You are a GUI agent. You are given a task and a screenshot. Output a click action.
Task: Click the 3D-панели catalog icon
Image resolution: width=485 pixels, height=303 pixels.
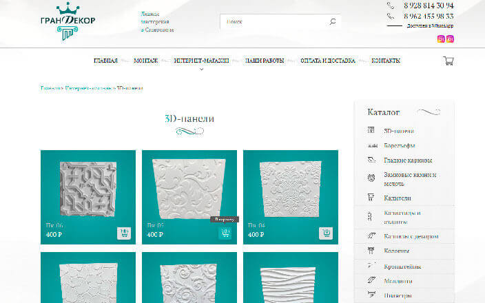pos(371,130)
